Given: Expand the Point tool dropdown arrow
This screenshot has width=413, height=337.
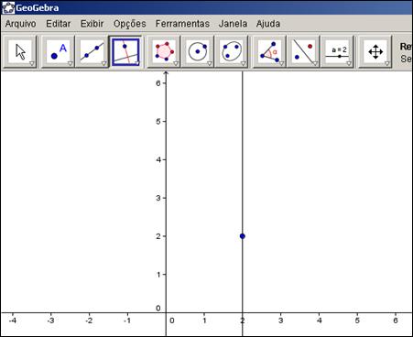Looking at the screenshot, I should (70, 63).
